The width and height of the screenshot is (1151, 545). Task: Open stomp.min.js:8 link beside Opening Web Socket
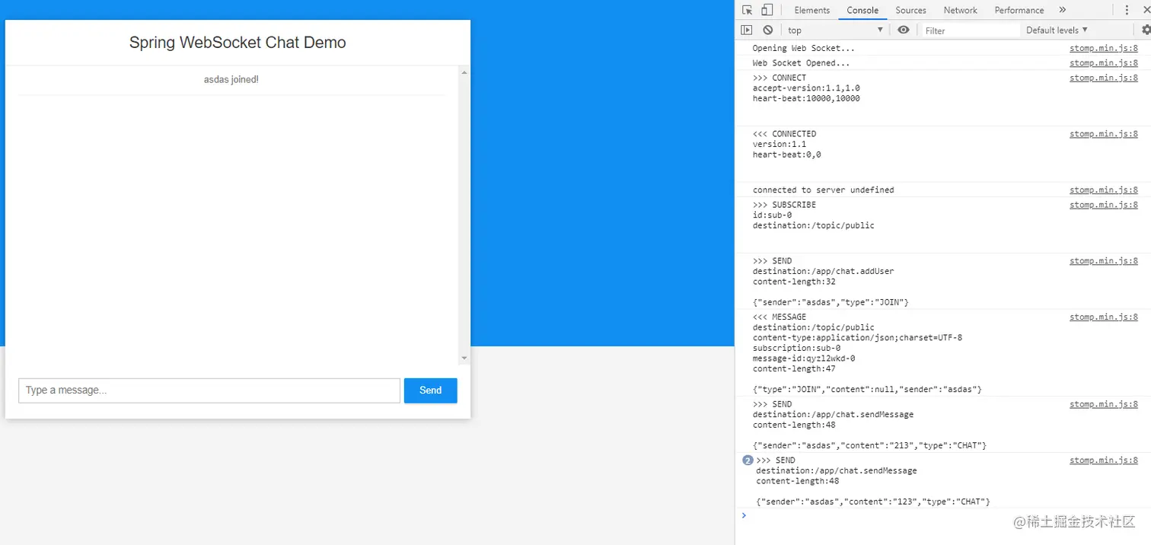(x=1104, y=48)
